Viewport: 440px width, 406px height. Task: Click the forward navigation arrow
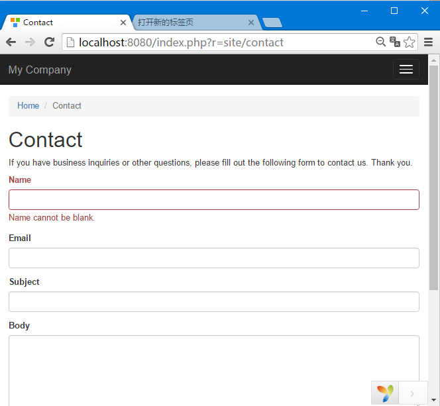[30, 42]
